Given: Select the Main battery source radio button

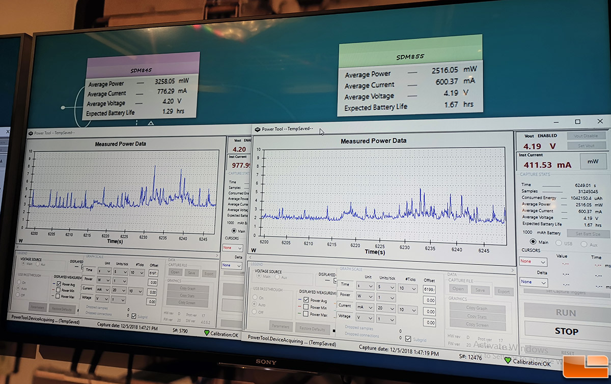Looking at the screenshot, I should click(533, 242).
